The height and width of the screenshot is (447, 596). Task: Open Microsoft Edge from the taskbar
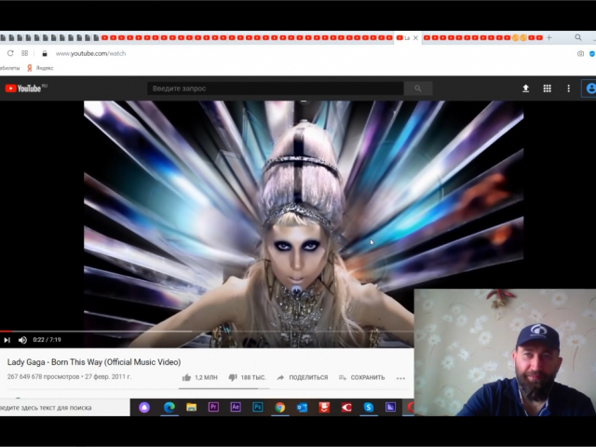[169, 408]
